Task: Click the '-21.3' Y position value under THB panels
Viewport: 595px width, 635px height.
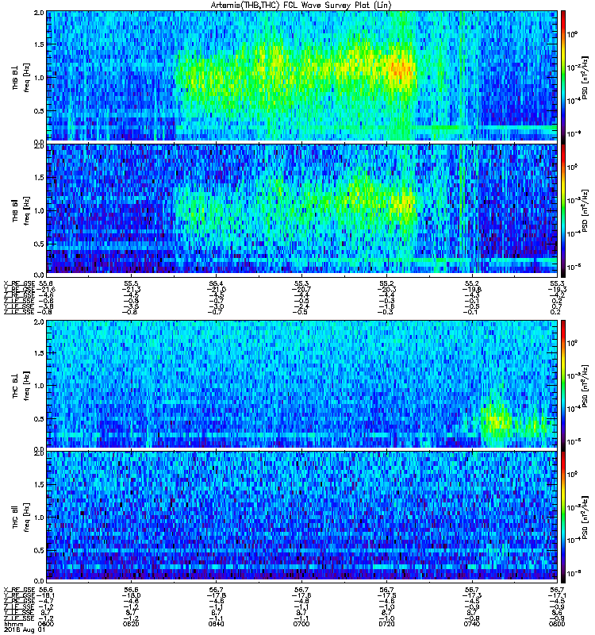Action: click(x=131, y=290)
